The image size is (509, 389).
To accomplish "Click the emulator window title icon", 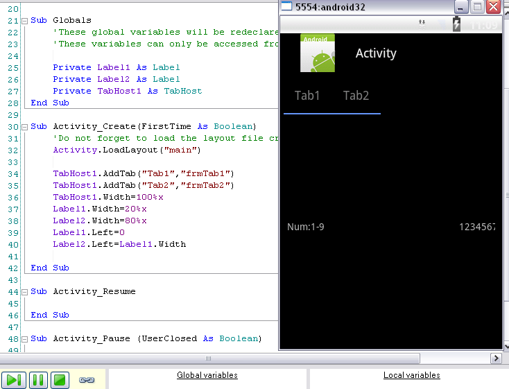I will coord(286,6).
